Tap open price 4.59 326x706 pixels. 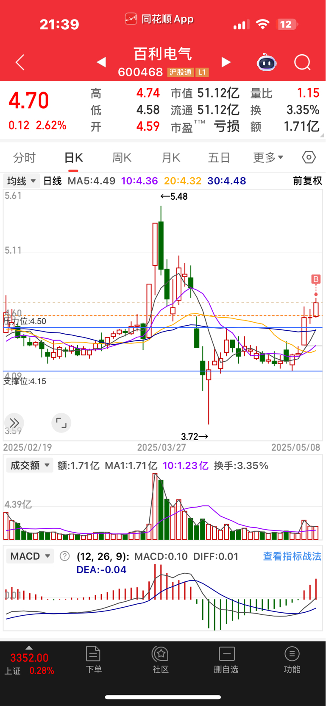(x=148, y=126)
